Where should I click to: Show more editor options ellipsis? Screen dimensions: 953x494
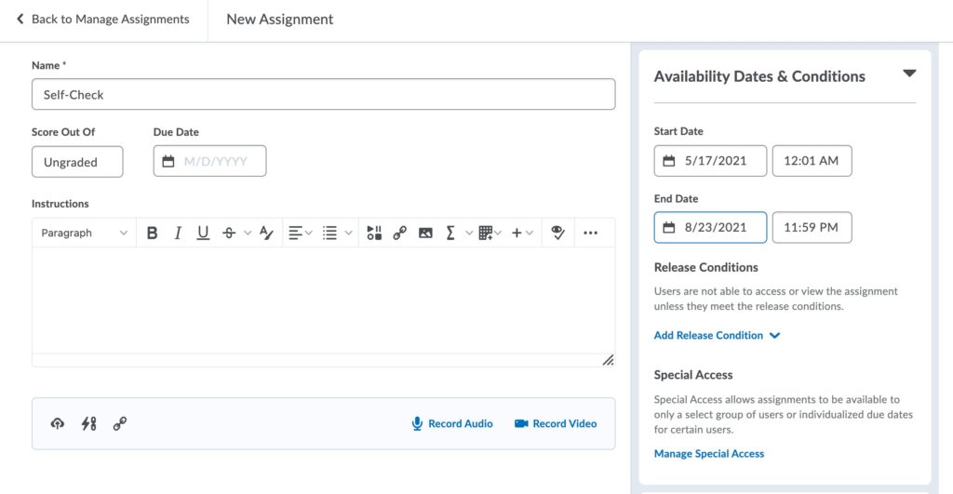590,234
